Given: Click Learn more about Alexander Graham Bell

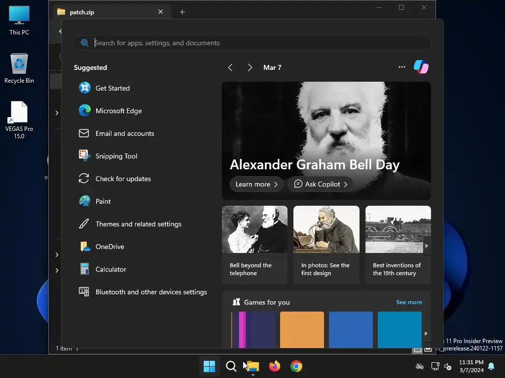Looking at the screenshot, I should click(x=256, y=184).
